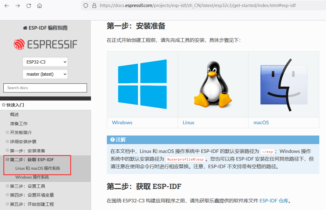Image resolution: width=326 pixels, height=210 pixels.
Task: Expand the 第三步：设置工具 tree item
Action: pyautogui.click(x=7, y=186)
